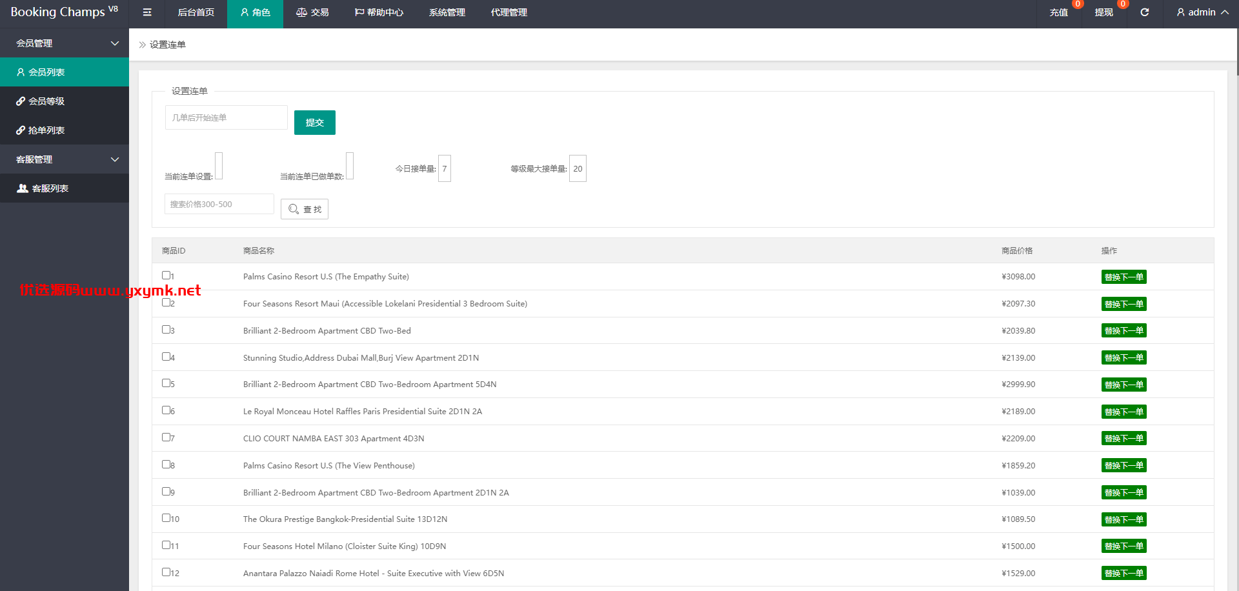Focus the 搜索价格300-500 input field
1239x591 pixels.
tap(219, 204)
